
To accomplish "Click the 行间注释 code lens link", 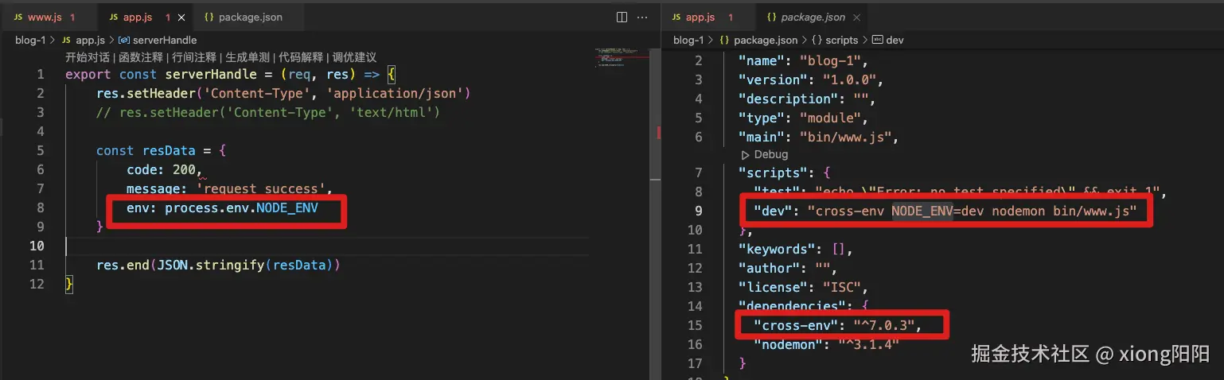I will coord(194,57).
